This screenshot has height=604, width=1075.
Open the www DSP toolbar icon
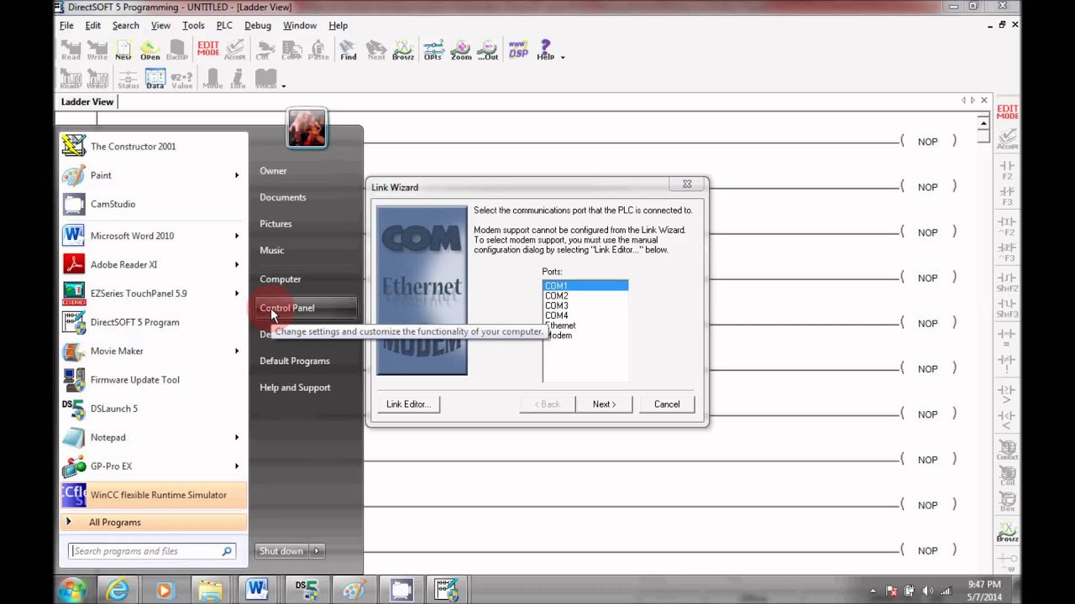point(518,50)
